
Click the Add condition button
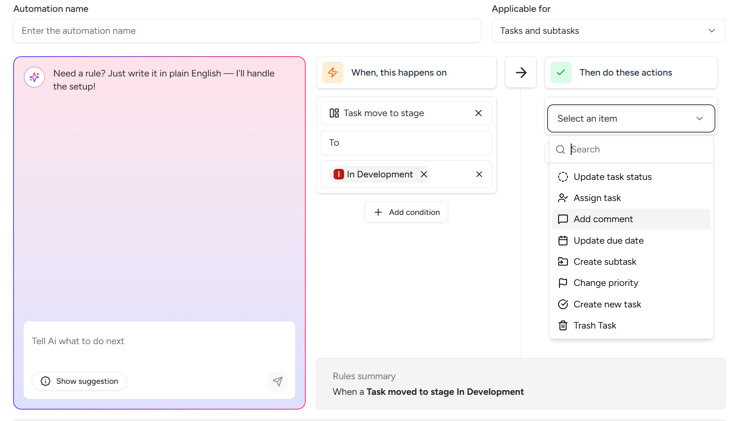(406, 212)
